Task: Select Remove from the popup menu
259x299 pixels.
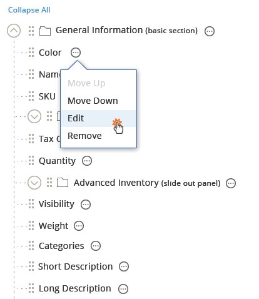Action: click(x=84, y=136)
